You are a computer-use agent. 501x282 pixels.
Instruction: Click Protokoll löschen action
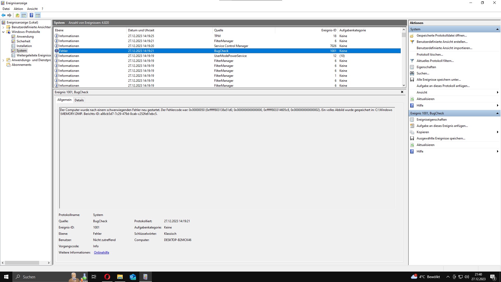(x=430, y=55)
